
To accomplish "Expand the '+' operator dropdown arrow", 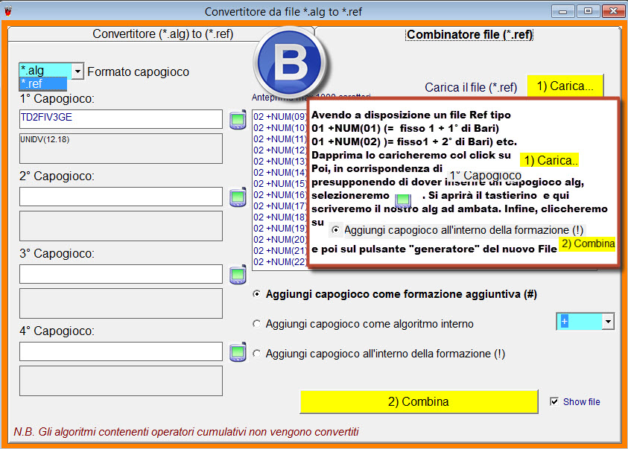I will coord(608,322).
